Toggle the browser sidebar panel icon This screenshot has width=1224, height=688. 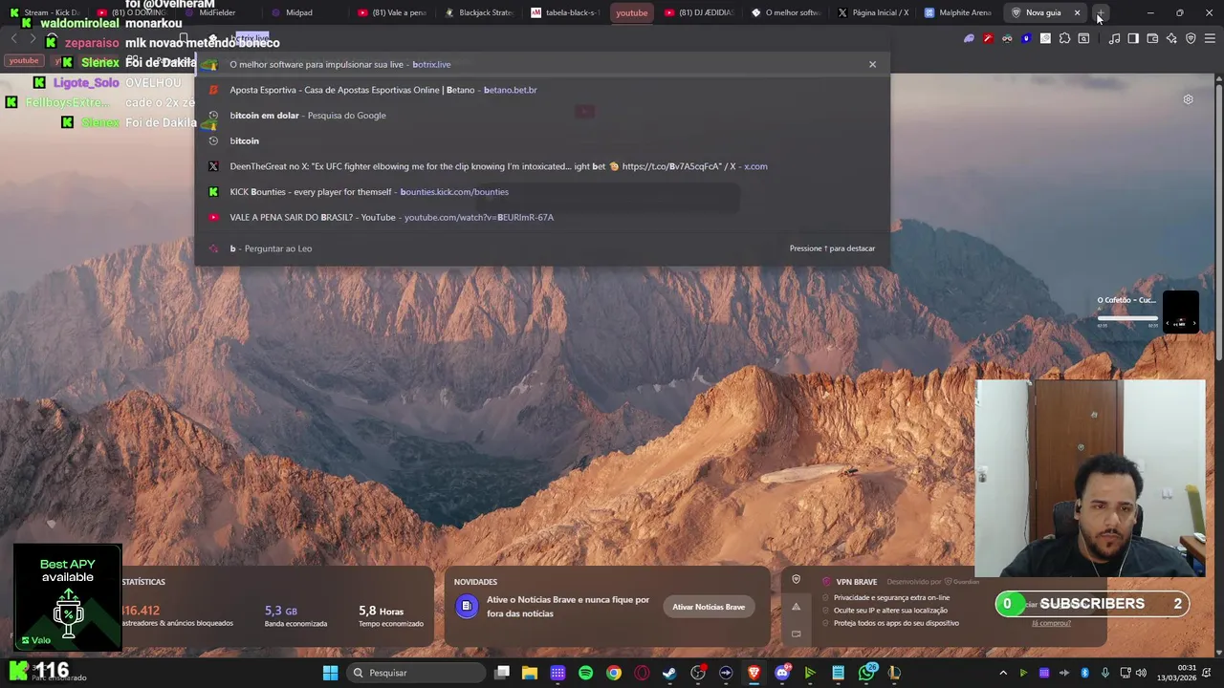pyautogui.click(x=1133, y=38)
